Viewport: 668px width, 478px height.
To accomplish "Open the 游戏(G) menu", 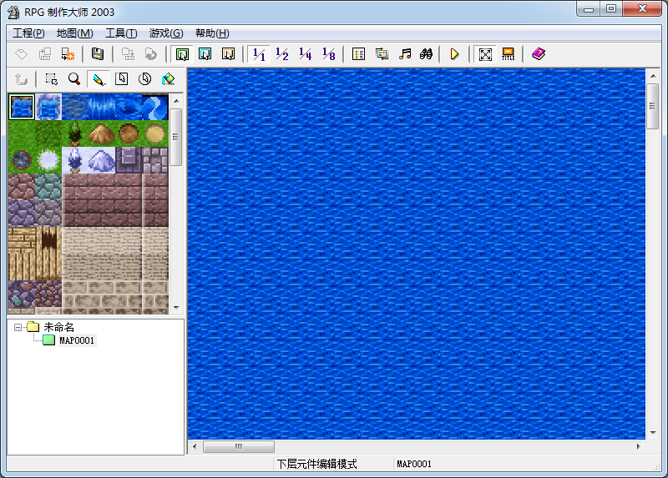I will (x=166, y=33).
